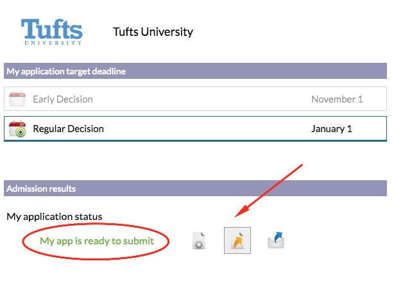This screenshot has height=286, width=394.
Task: Select the Early Decision calendar icon
Action: pos(17,99)
